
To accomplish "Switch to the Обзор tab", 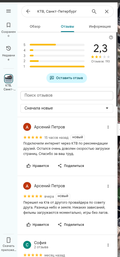I will click(x=35, y=27).
